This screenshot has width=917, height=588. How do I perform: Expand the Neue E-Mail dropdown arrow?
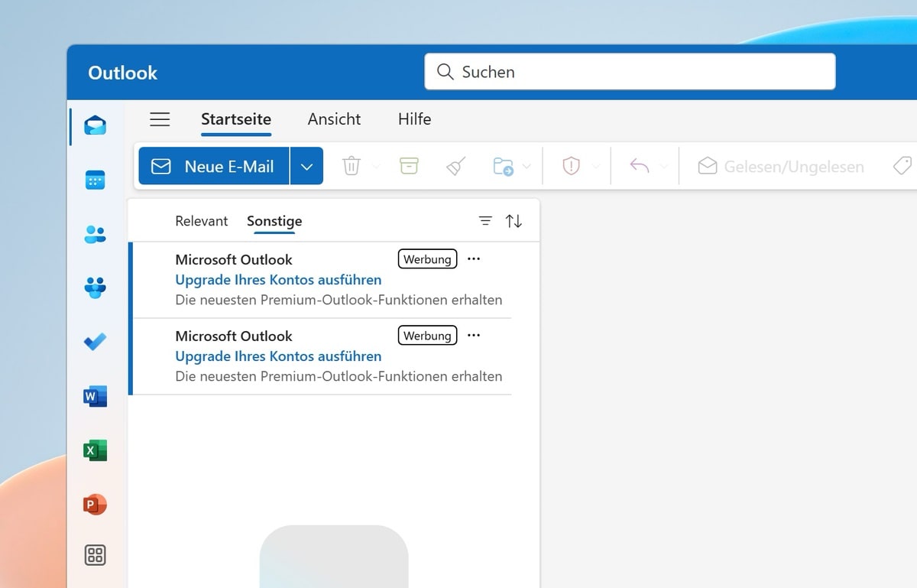coord(306,166)
